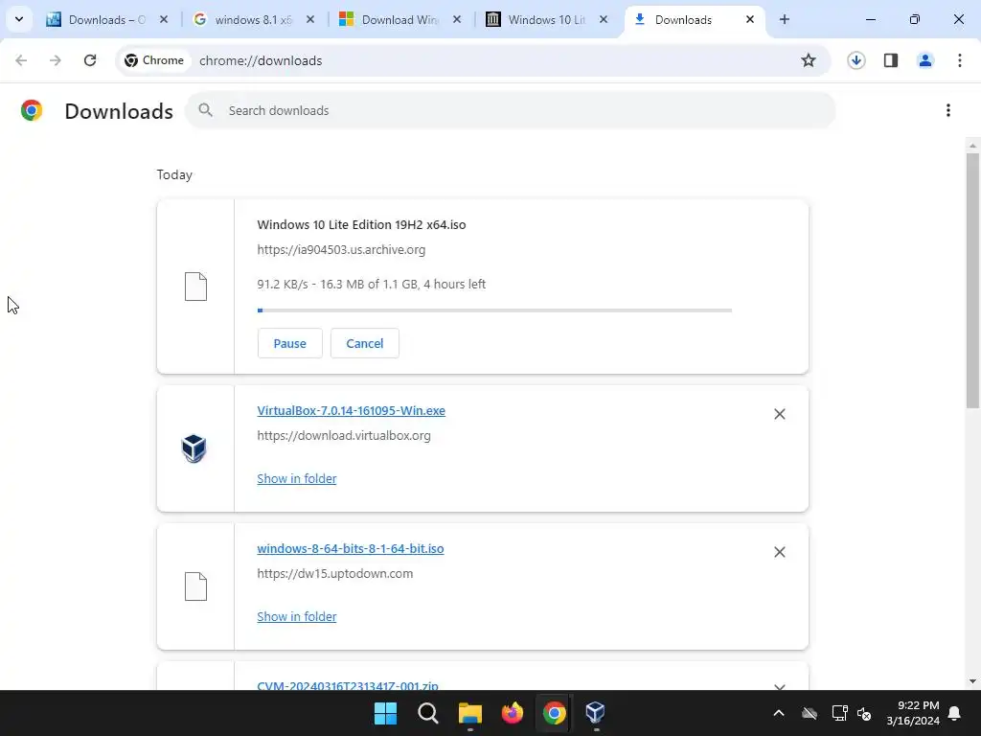Open the tab search dropdown arrow
The image size is (981, 736).
19,19
